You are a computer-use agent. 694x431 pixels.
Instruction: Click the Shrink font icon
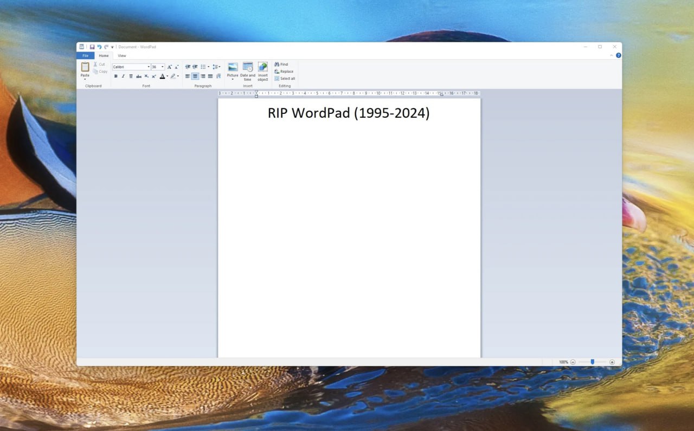pyautogui.click(x=177, y=67)
